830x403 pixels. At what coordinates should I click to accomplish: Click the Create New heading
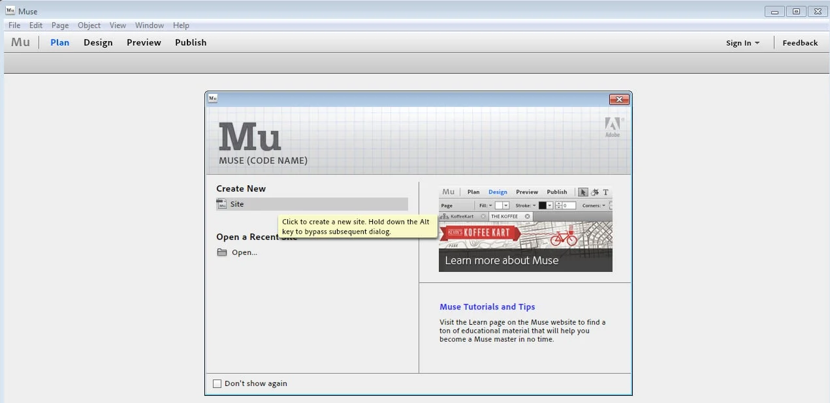[x=241, y=188]
